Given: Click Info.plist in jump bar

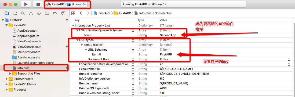Looking at the screenshot, I should tap(143, 13).
